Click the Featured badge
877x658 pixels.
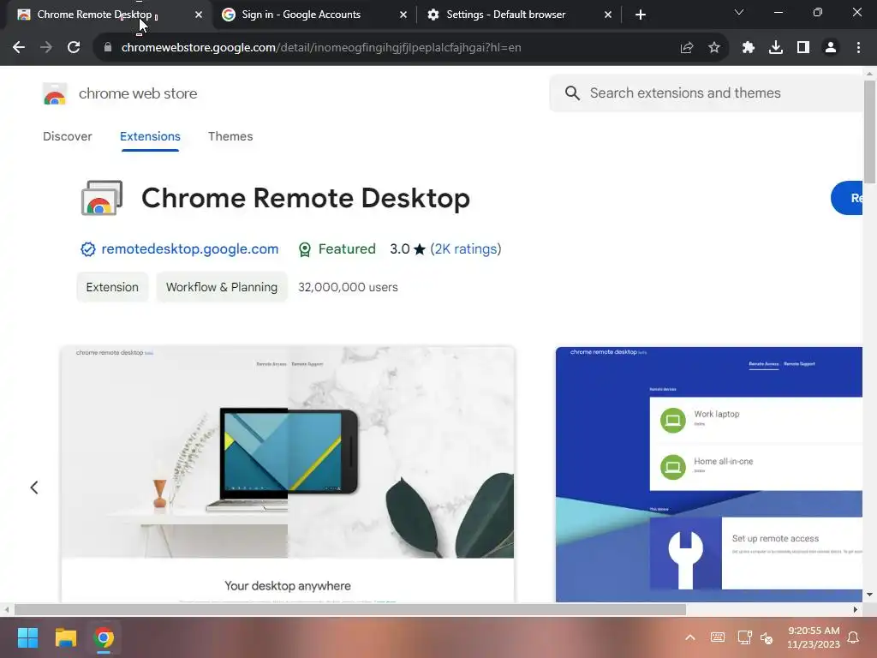point(337,249)
